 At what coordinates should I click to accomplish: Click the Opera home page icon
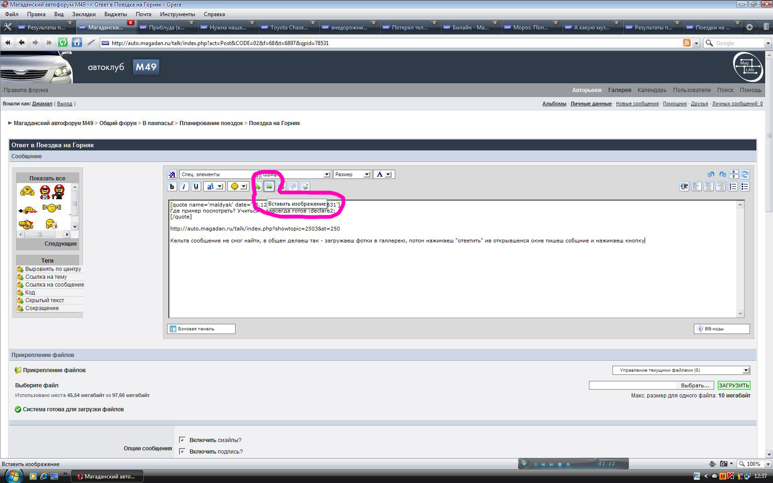point(77,43)
